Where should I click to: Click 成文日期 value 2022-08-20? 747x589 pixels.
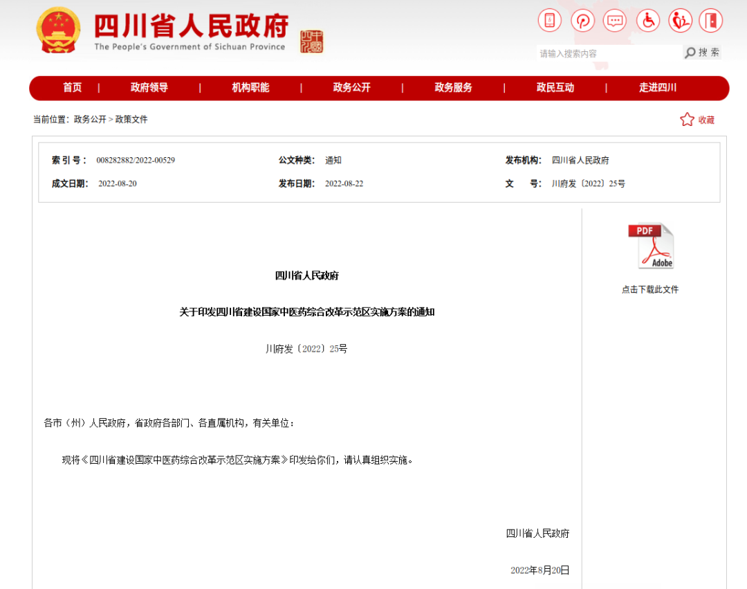[118, 184]
